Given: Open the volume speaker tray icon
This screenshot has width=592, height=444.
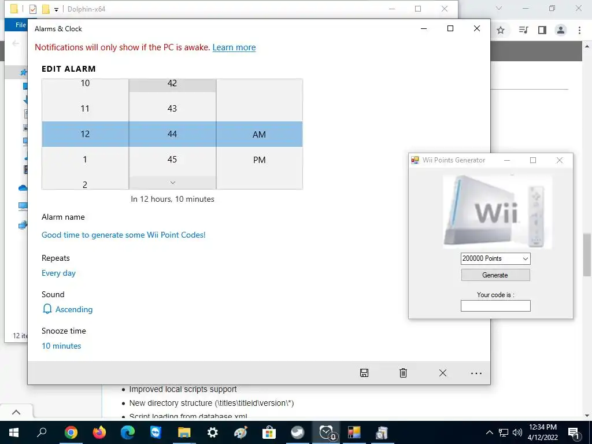Looking at the screenshot, I should click(x=517, y=432).
